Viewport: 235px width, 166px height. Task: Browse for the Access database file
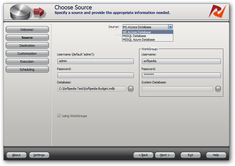131,89
